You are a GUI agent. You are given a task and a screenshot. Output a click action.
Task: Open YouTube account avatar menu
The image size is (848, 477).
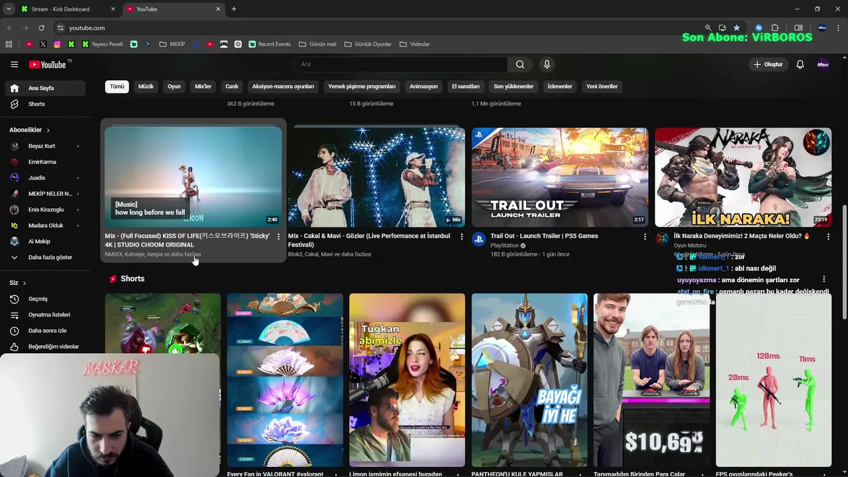(x=823, y=64)
